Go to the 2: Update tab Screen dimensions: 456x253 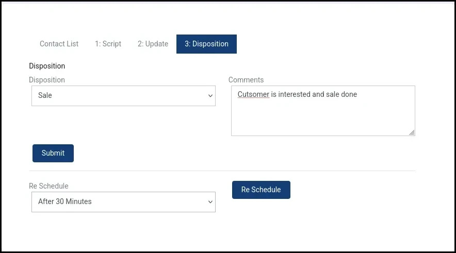point(153,44)
